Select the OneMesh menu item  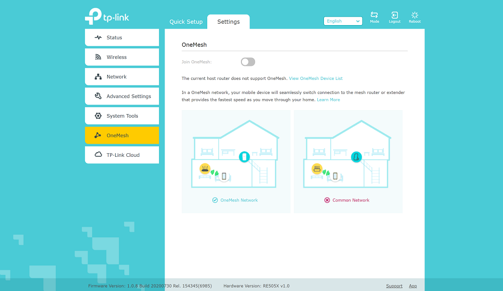122,135
